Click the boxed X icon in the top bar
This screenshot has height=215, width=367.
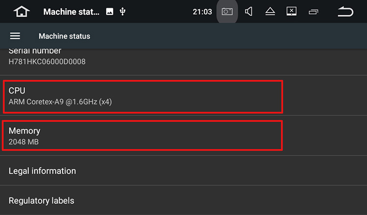pos(291,12)
